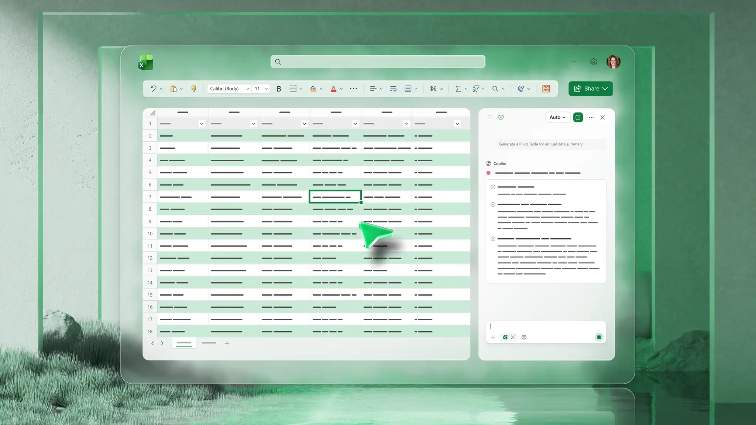Go to previous sheet arrow
The image size is (756, 425).
coord(152,343)
